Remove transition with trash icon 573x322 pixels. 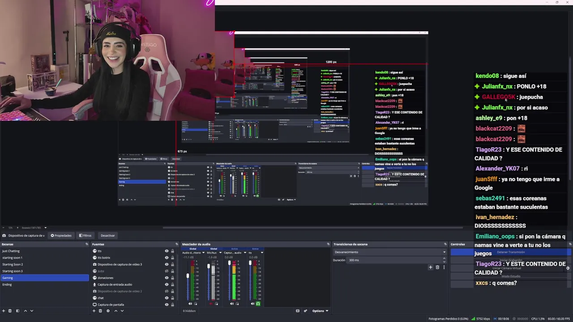point(437,267)
